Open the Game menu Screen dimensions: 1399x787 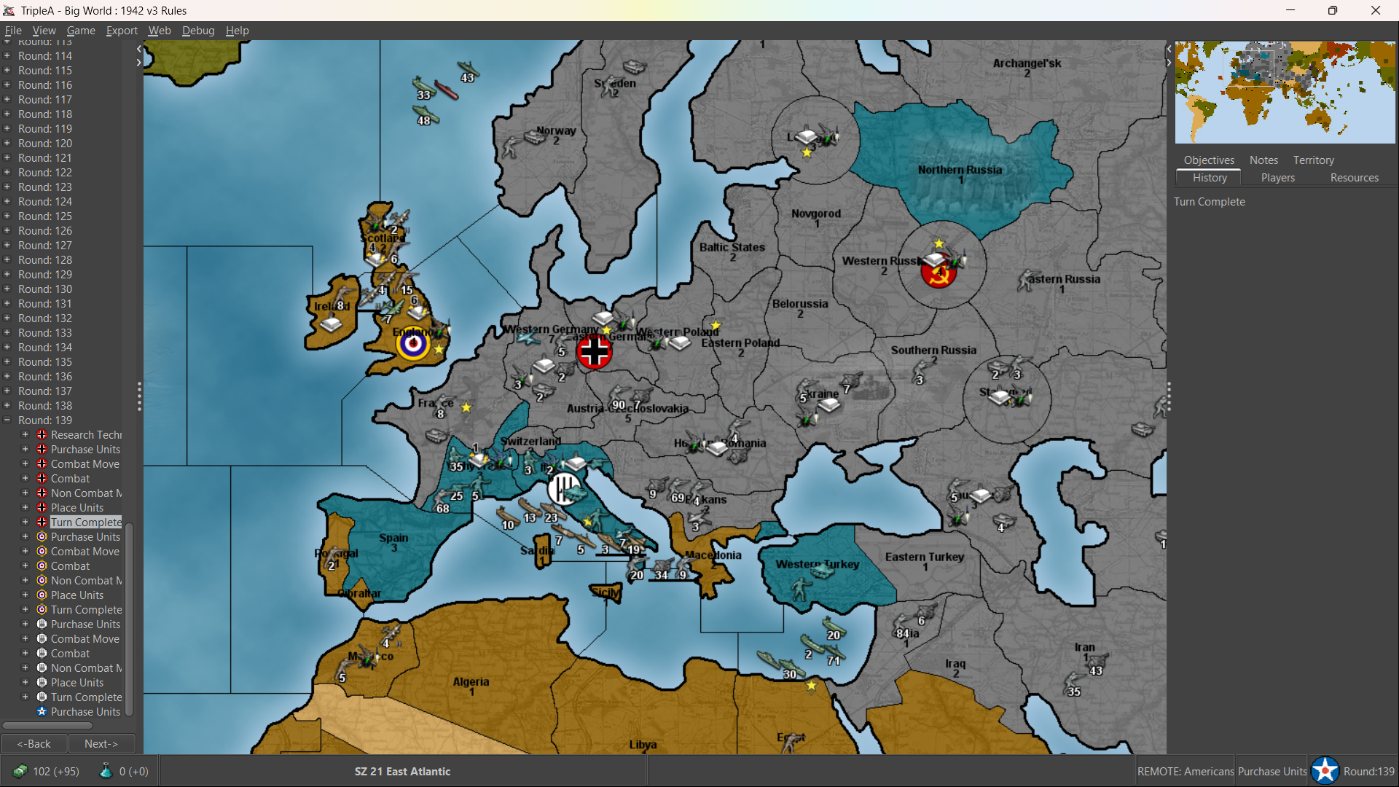pyautogui.click(x=81, y=31)
